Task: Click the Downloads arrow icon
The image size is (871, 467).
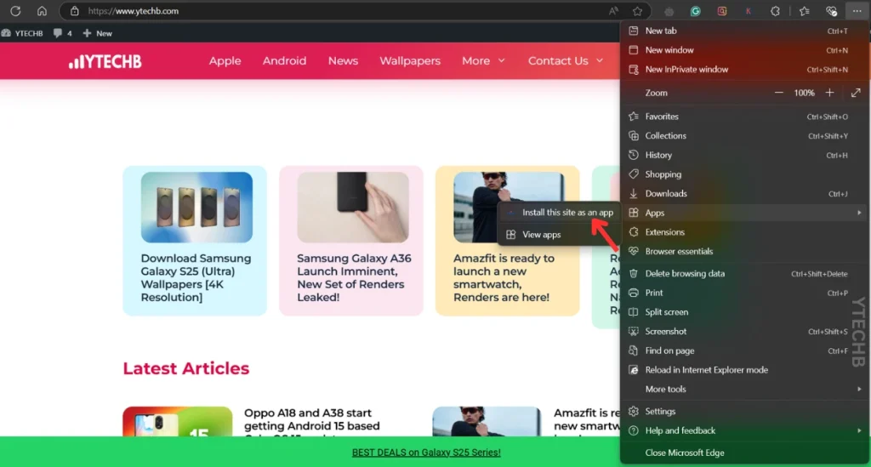Action: [x=633, y=194]
